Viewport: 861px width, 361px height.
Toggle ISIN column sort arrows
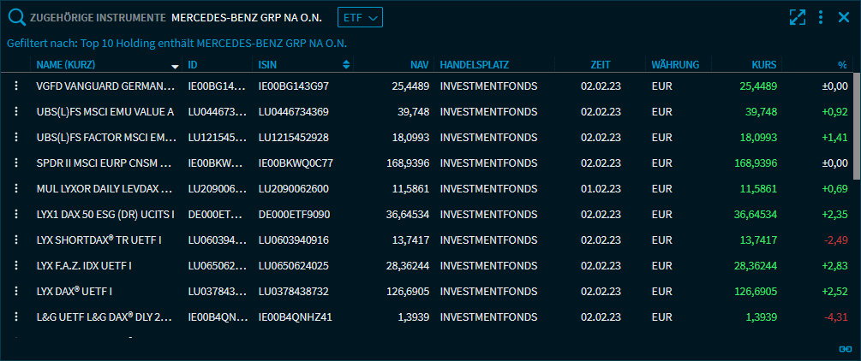tap(346, 65)
